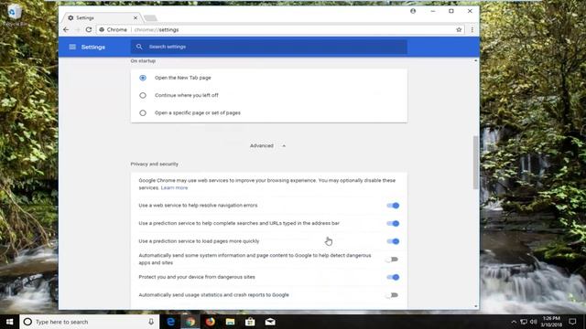586x329 pixels.
Task: Open a new tab
Action: (x=150, y=18)
